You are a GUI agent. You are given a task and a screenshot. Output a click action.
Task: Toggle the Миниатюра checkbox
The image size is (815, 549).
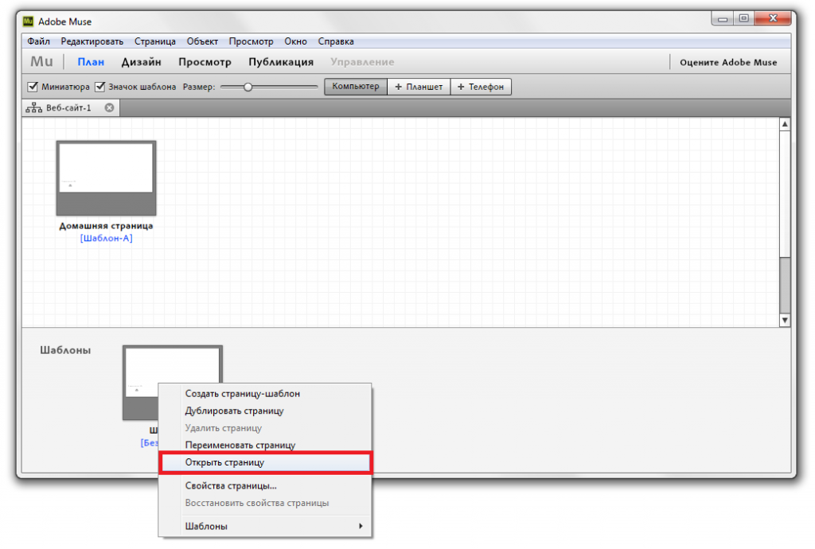[x=33, y=87]
